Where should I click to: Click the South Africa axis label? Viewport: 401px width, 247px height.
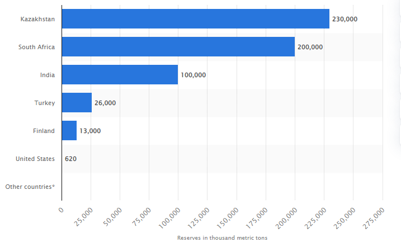click(x=36, y=47)
